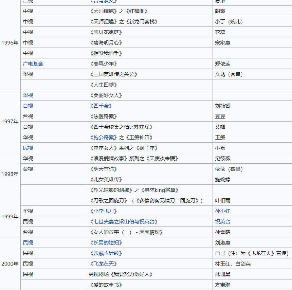The image size is (292, 290).
Task: Click the 《握紧我的手》 title cell
Action: click(149, 53)
